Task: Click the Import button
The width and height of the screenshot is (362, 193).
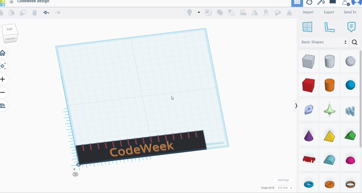Action: pyautogui.click(x=308, y=12)
